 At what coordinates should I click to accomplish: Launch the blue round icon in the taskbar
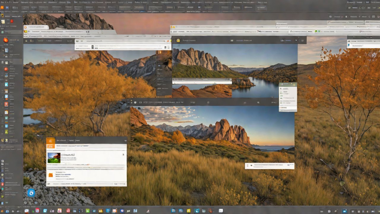click(122, 211)
